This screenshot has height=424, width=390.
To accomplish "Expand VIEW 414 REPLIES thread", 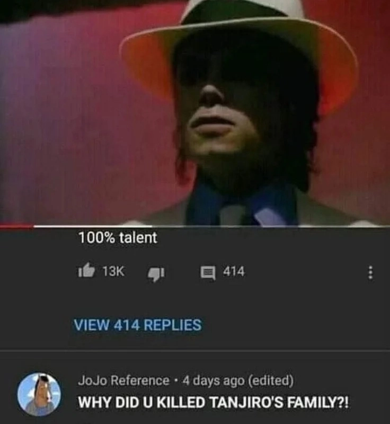I will [x=138, y=325].
